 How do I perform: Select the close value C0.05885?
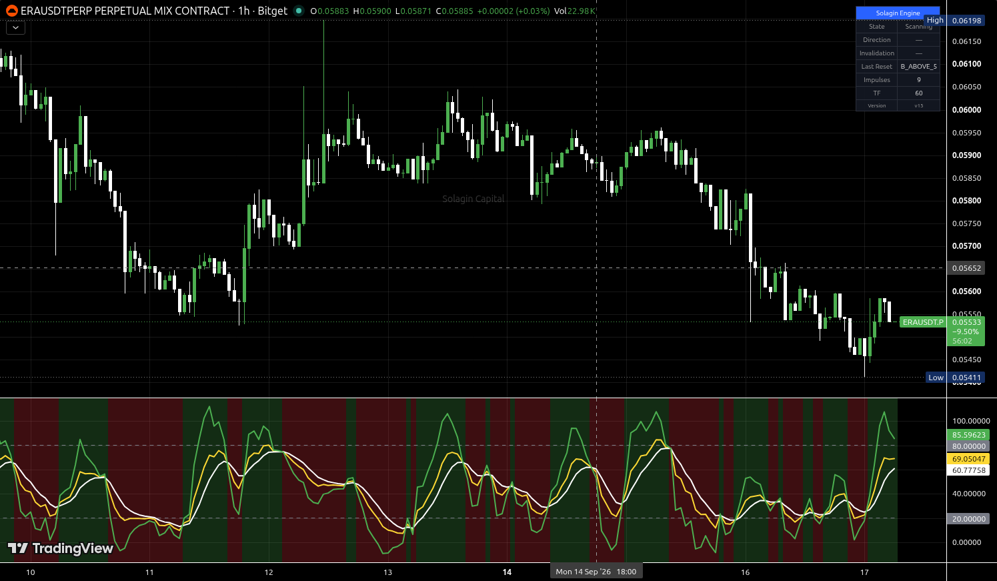tap(455, 11)
